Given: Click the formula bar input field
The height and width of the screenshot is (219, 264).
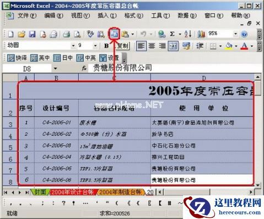Looking at the screenshot, I should (174, 68).
